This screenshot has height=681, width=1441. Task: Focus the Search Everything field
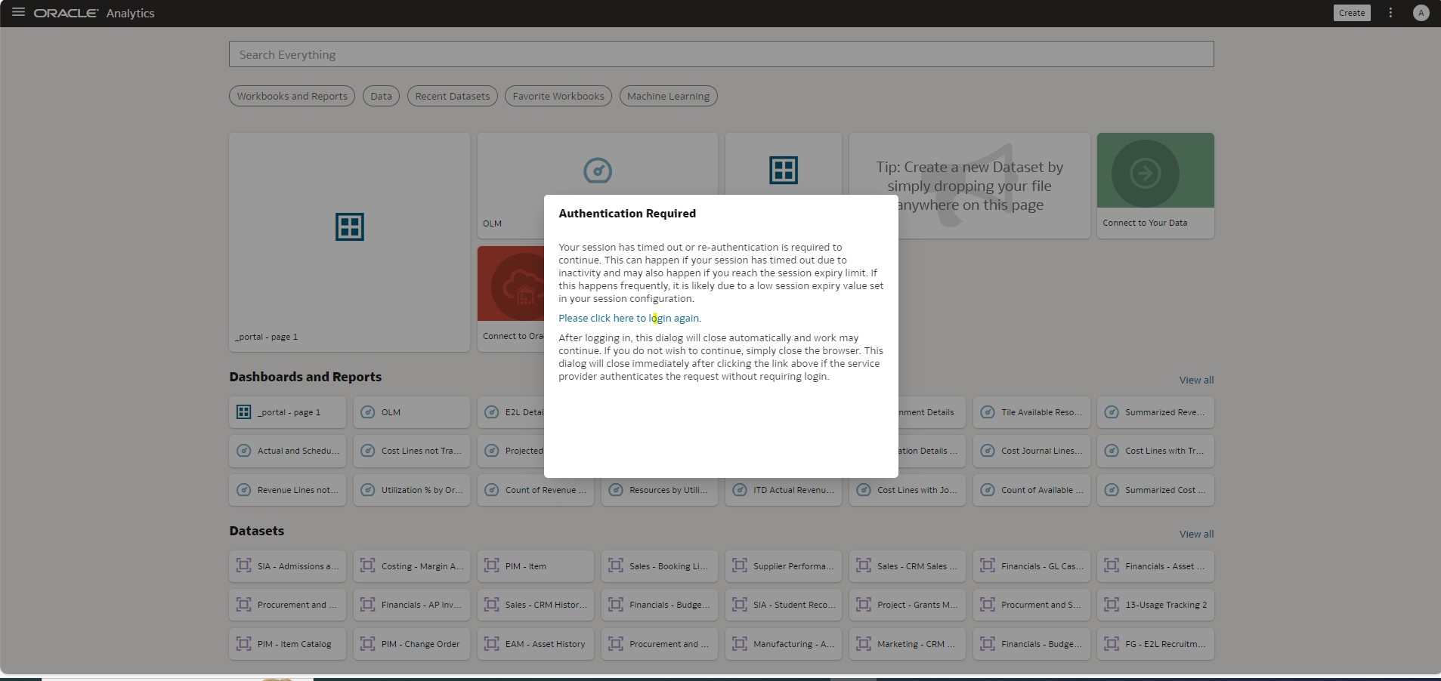(721, 54)
